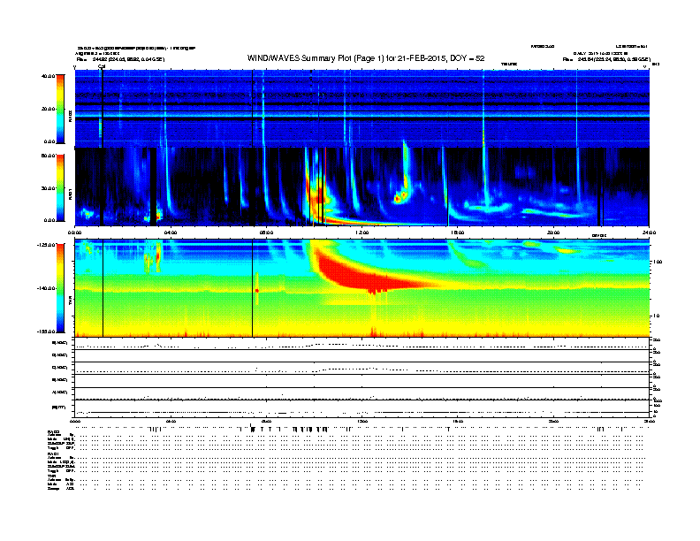Screen dimensions: 700x541
Task: Click the WIND/WAVES Summary Plot title
Action: point(366,58)
